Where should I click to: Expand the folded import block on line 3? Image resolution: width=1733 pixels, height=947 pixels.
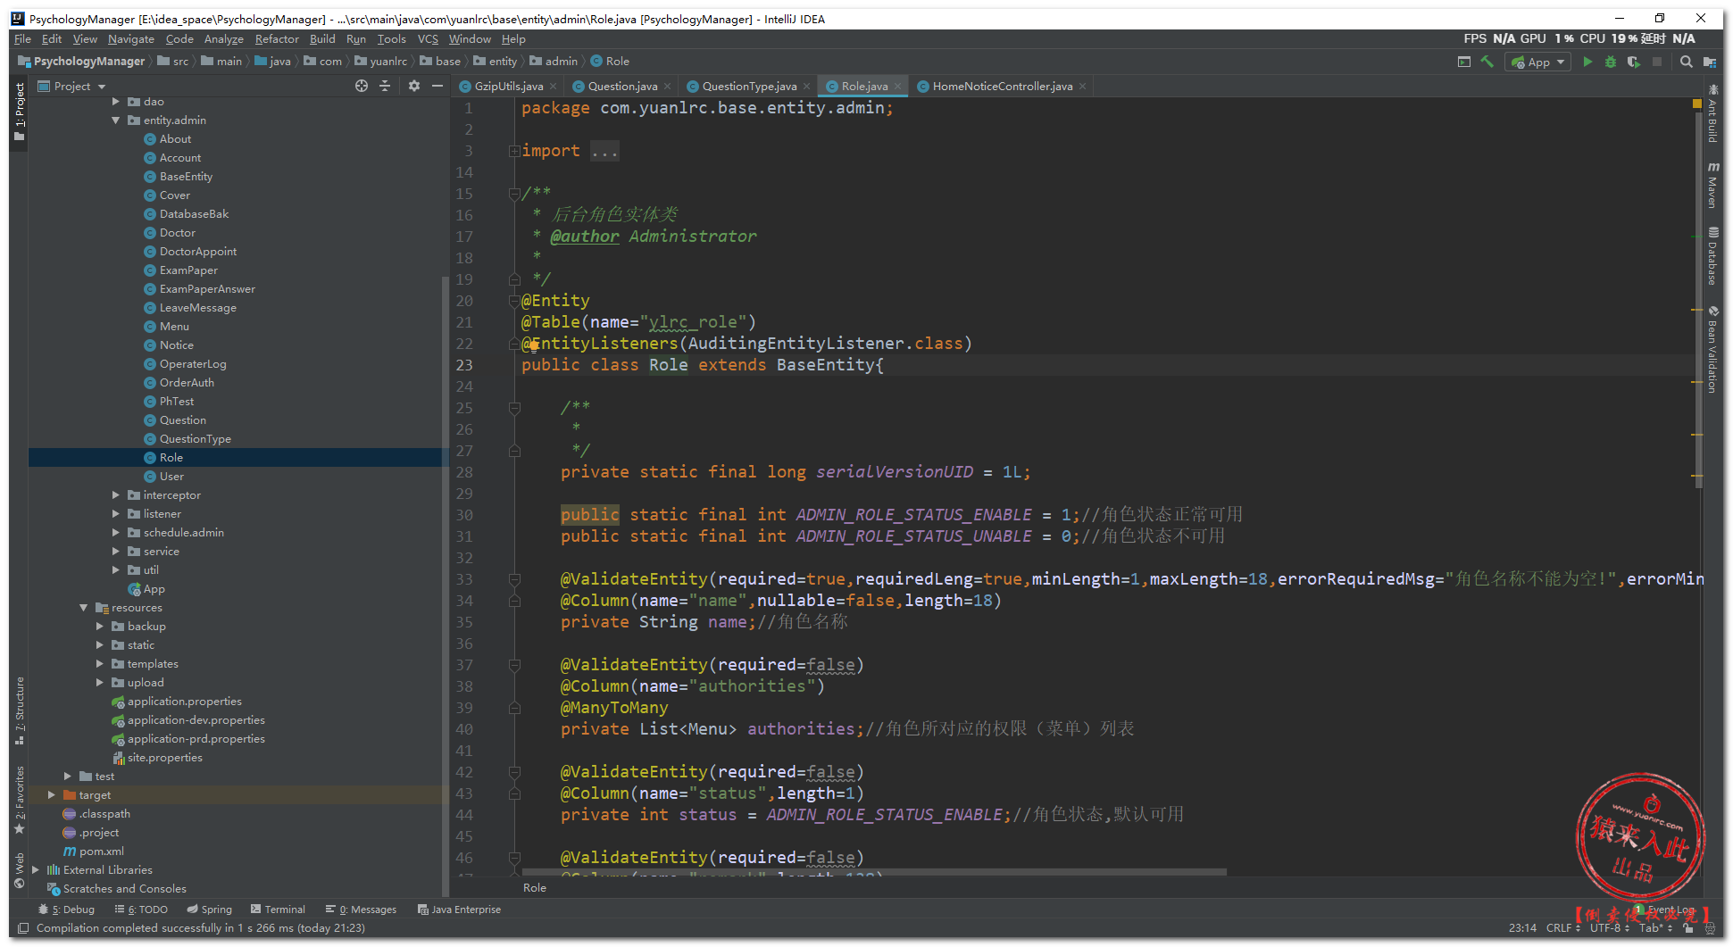click(514, 151)
